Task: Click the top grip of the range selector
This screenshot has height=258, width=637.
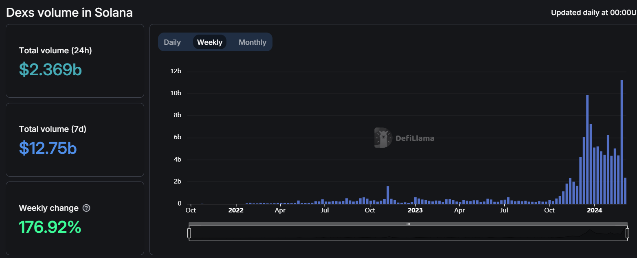Action: point(408,224)
